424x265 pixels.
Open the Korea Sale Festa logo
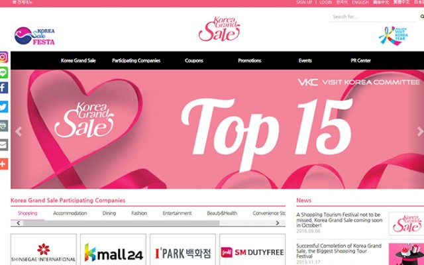click(34, 36)
